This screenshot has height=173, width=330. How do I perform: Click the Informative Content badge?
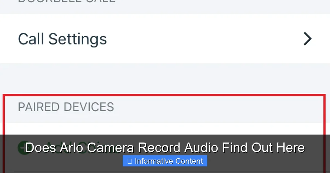point(164,161)
